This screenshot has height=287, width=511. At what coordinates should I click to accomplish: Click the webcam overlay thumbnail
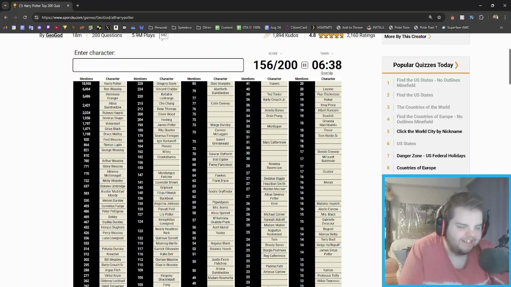[446, 231]
